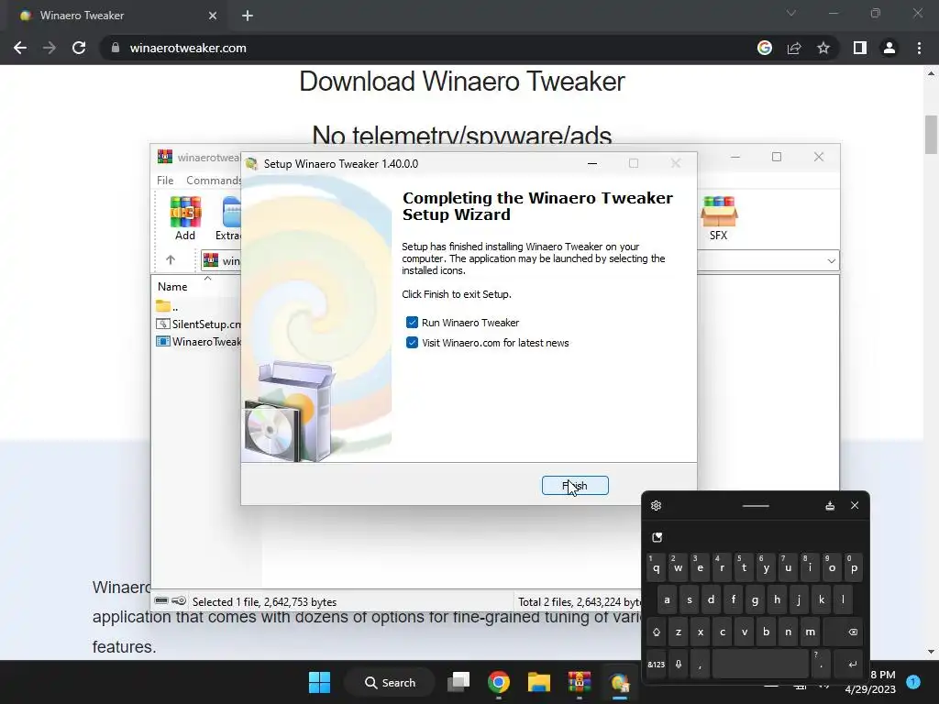Click Winaero Tweaker setup taskbar icon
Viewport: 939px width, 704px height.
tap(619, 682)
